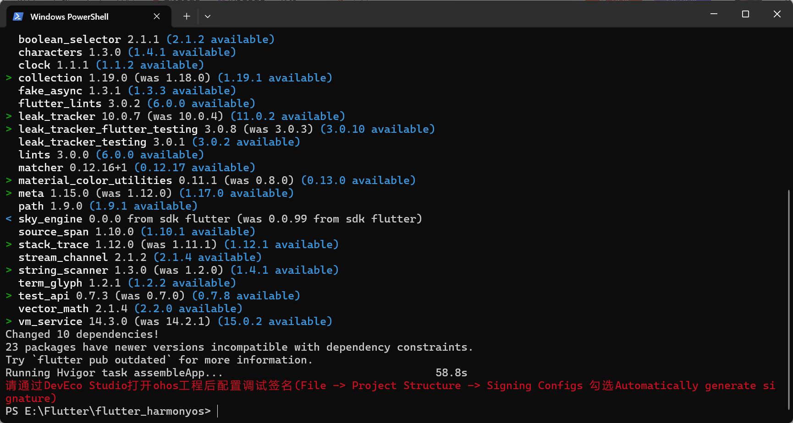Click the empty title bar area

(x=458, y=14)
